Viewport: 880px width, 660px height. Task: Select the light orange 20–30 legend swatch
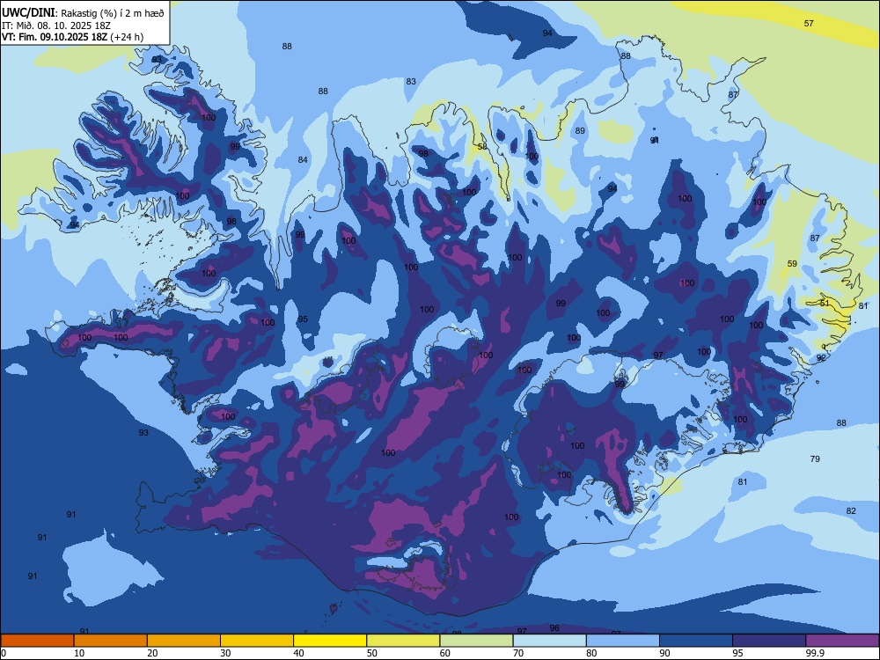[184, 641]
